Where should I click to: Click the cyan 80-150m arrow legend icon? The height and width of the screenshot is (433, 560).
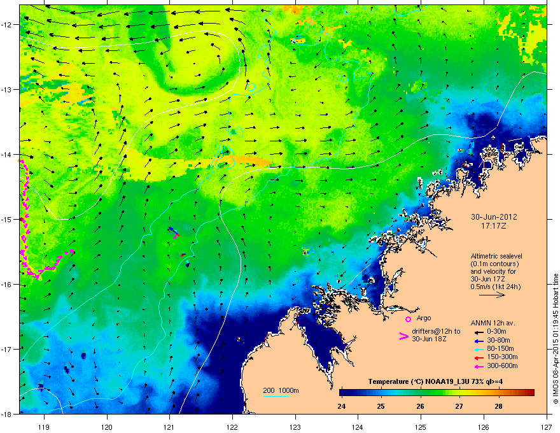click(x=479, y=349)
